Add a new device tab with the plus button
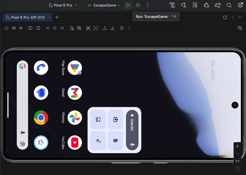Viewport: 246px width, 175px height. [57, 17]
